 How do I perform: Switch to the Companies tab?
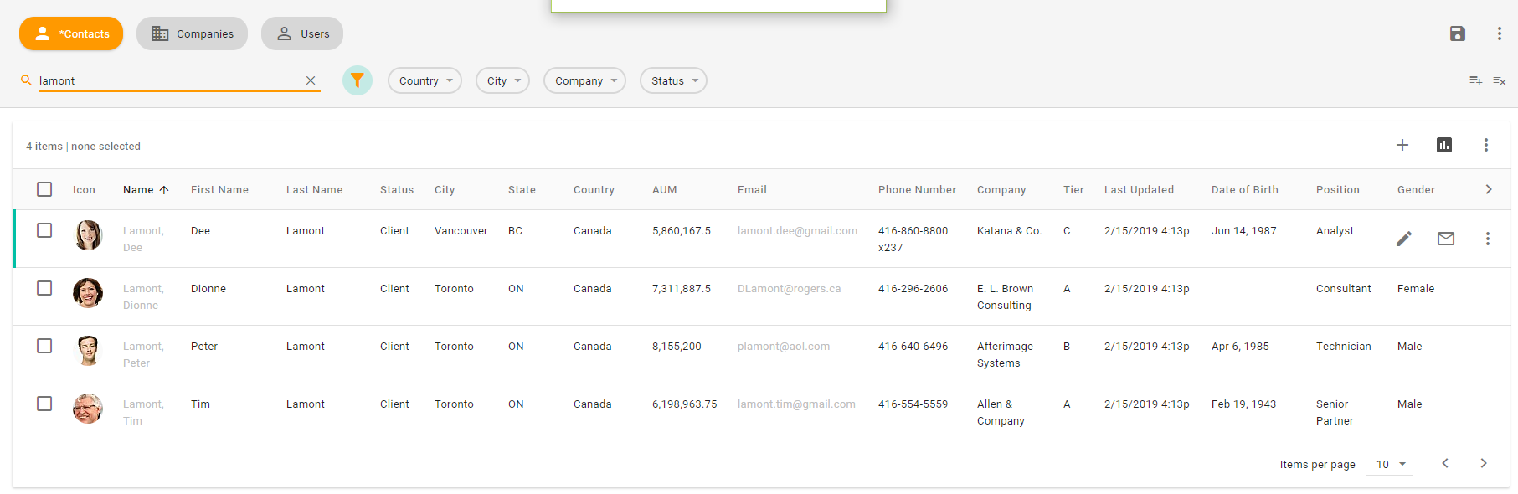click(192, 33)
